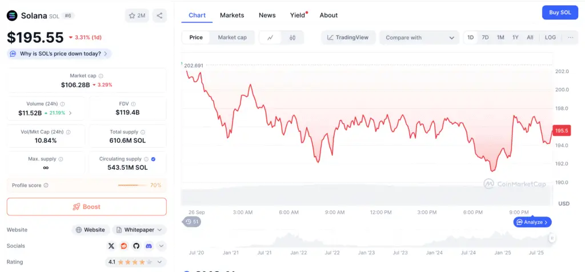Add Solana to watchlist star button
This screenshot has height=272, width=585.
coord(137,15)
